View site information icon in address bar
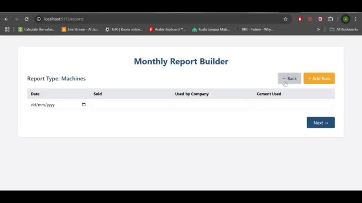The height and width of the screenshot is (203, 362). pyautogui.click(x=39, y=19)
